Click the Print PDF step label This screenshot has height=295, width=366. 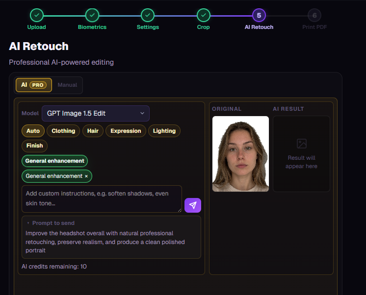click(x=314, y=27)
